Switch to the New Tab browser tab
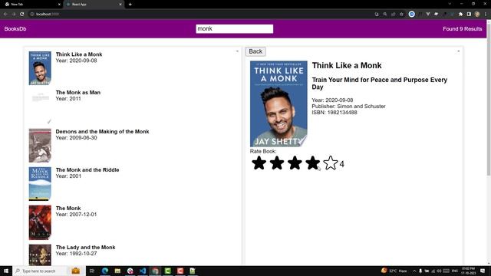This screenshot has width=491, height=276. pyautogui.click(x=31, y=5)
